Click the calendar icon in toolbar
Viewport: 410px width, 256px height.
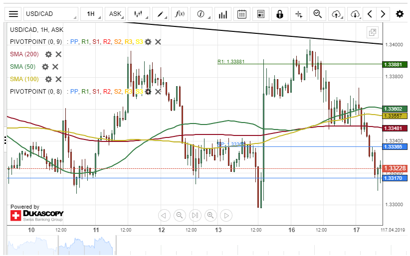[242, 14]
